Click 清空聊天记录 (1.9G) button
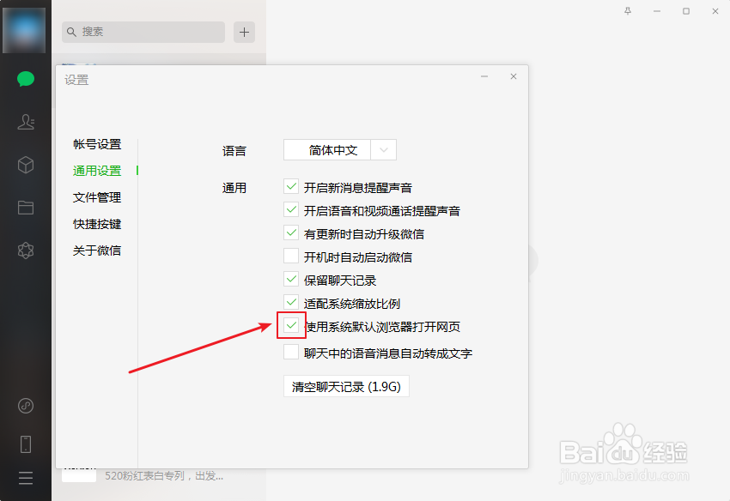 tap(346, 386)
